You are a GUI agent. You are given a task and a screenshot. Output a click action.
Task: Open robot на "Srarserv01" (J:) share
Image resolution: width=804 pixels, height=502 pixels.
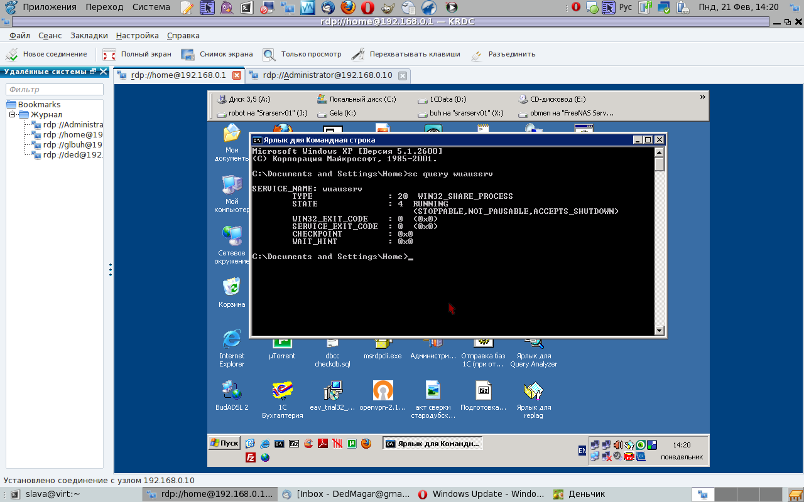pyautogui.click(x=262, y=114)
